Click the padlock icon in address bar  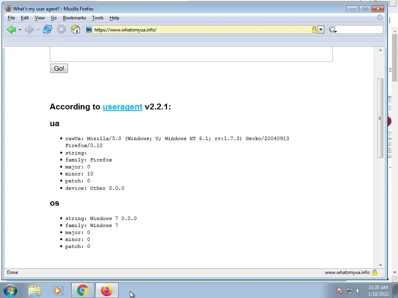[x=314, y=29]
